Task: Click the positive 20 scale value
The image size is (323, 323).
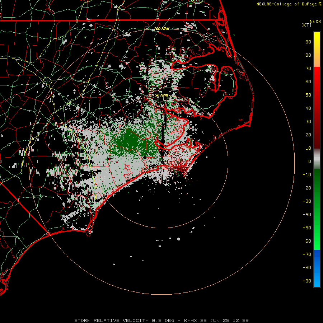Action: pos(308,135)
